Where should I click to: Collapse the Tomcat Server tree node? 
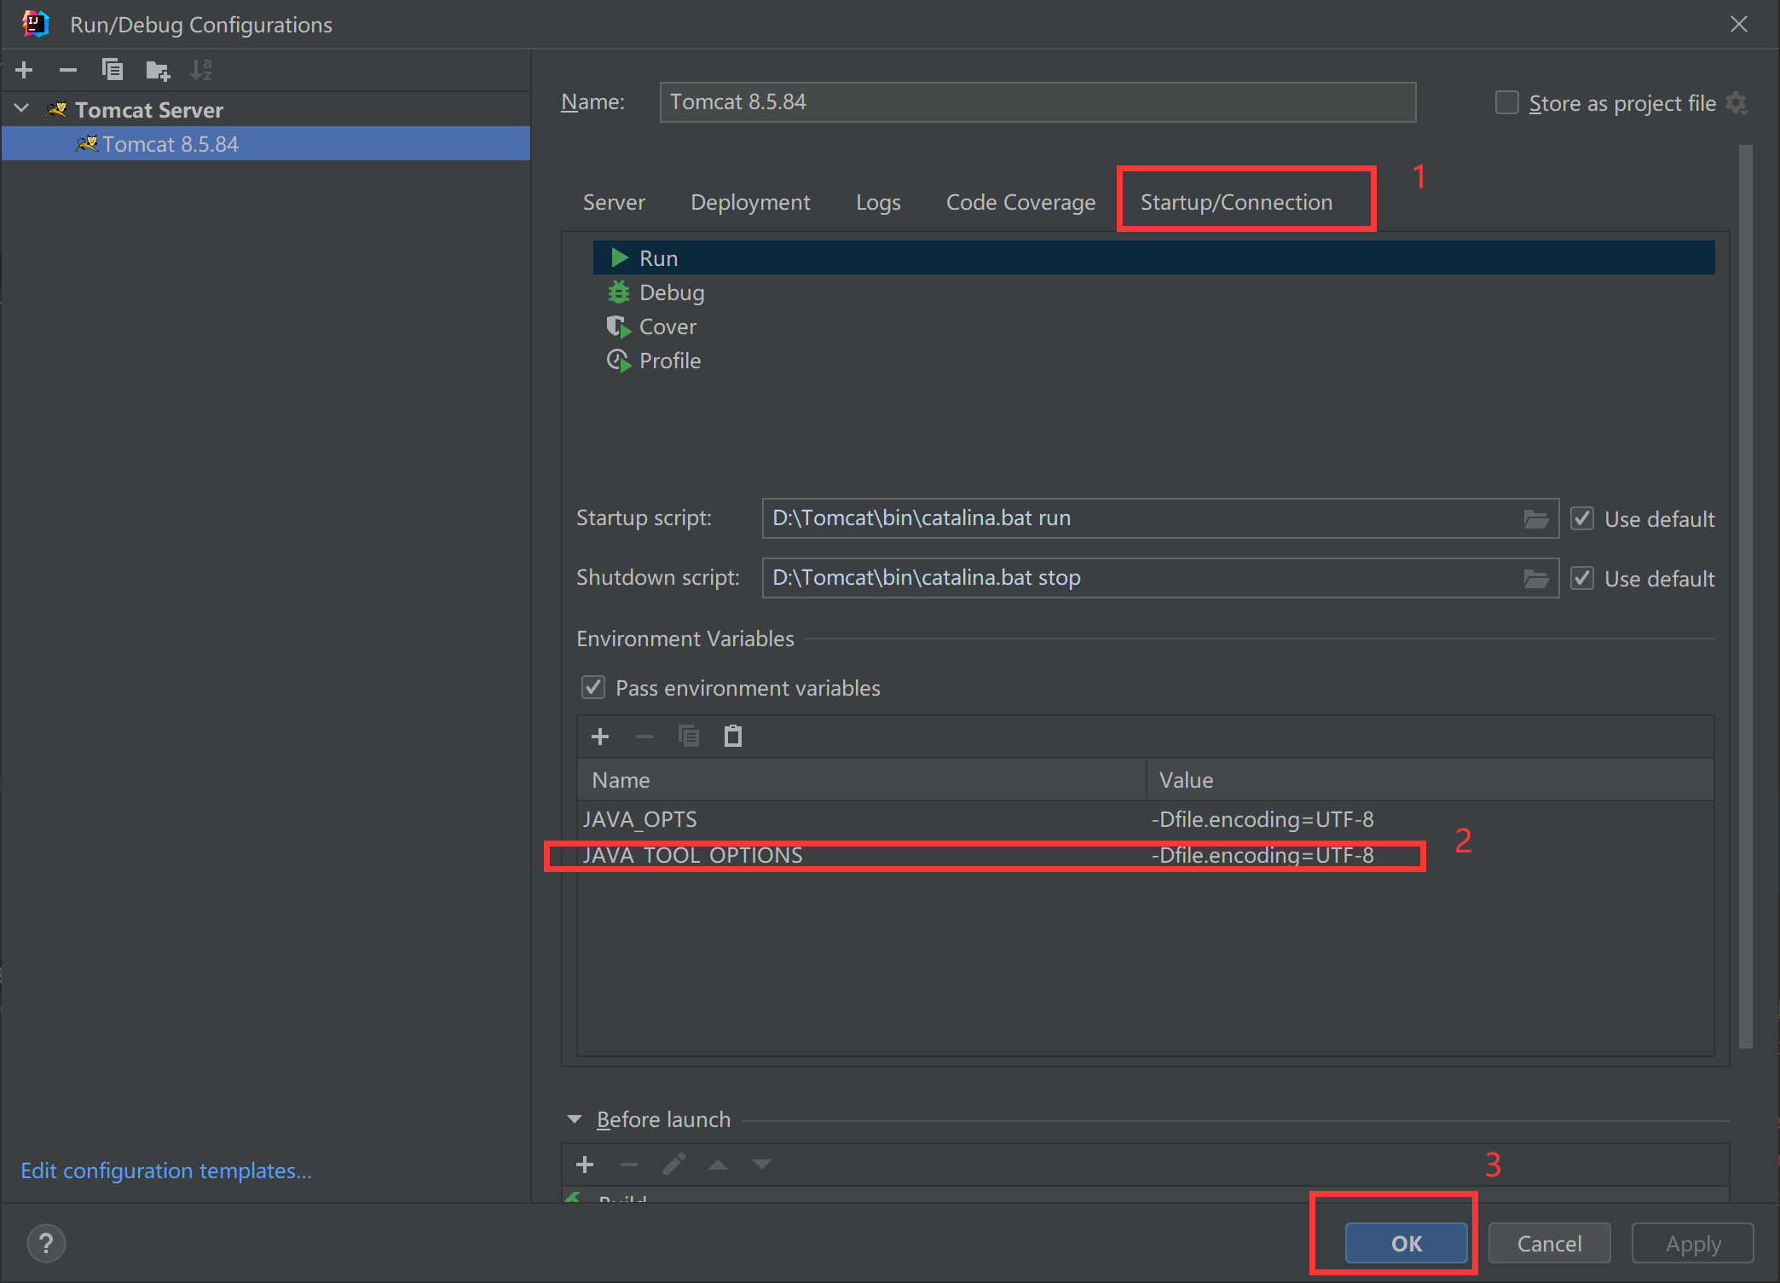22,109
